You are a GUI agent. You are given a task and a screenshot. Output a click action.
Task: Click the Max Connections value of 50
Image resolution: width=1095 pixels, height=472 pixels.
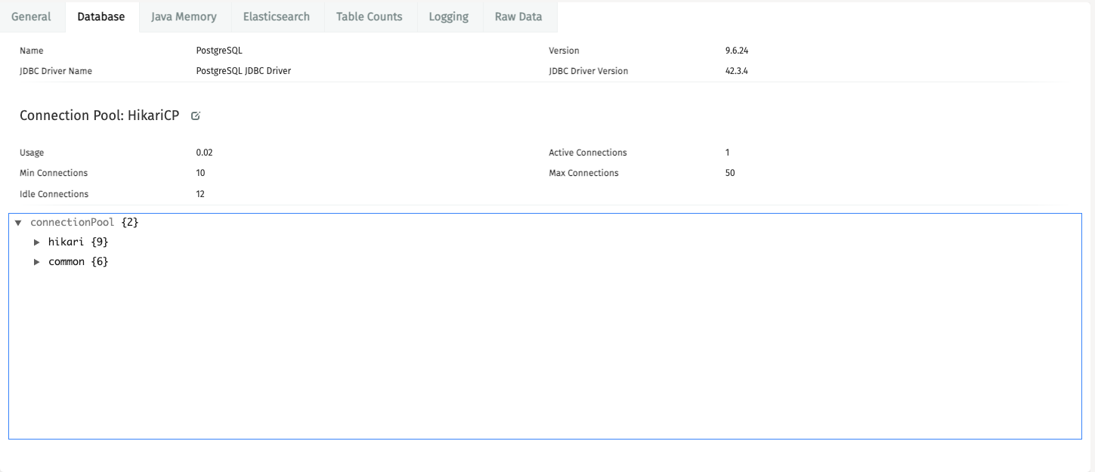(x=728, y=172)
